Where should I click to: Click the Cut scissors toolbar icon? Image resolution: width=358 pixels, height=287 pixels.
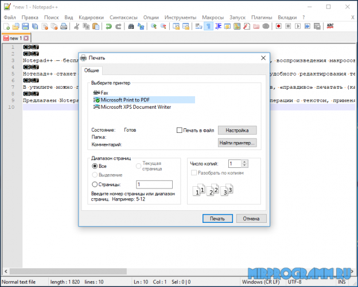click(x=76, y=26)
